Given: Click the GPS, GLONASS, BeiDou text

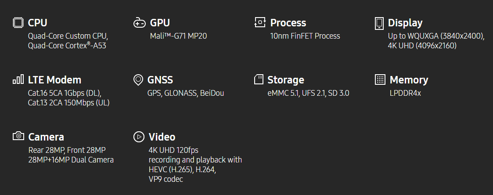Looking at the screenshot, I should point(186,93).
